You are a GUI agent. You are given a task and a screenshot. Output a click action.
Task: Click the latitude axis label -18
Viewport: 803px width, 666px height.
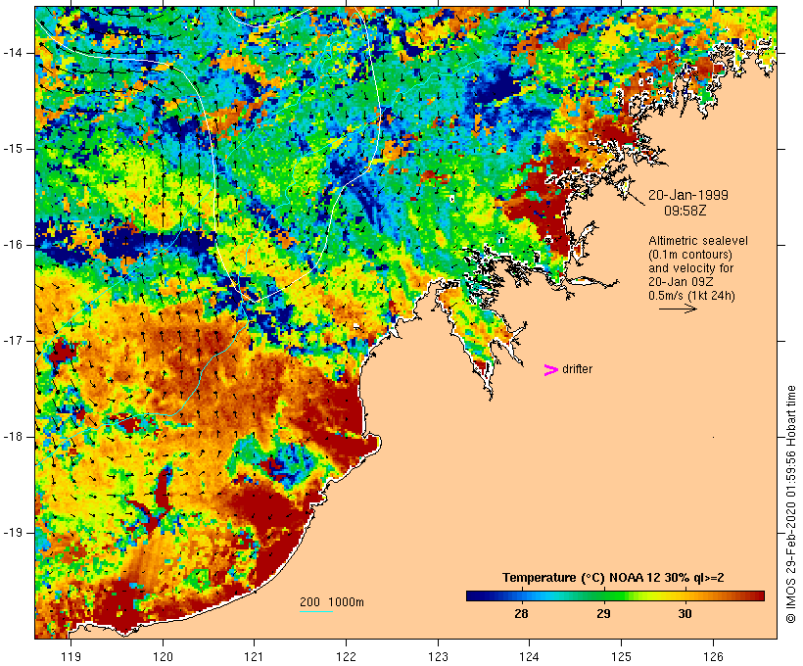click(12, 437)
